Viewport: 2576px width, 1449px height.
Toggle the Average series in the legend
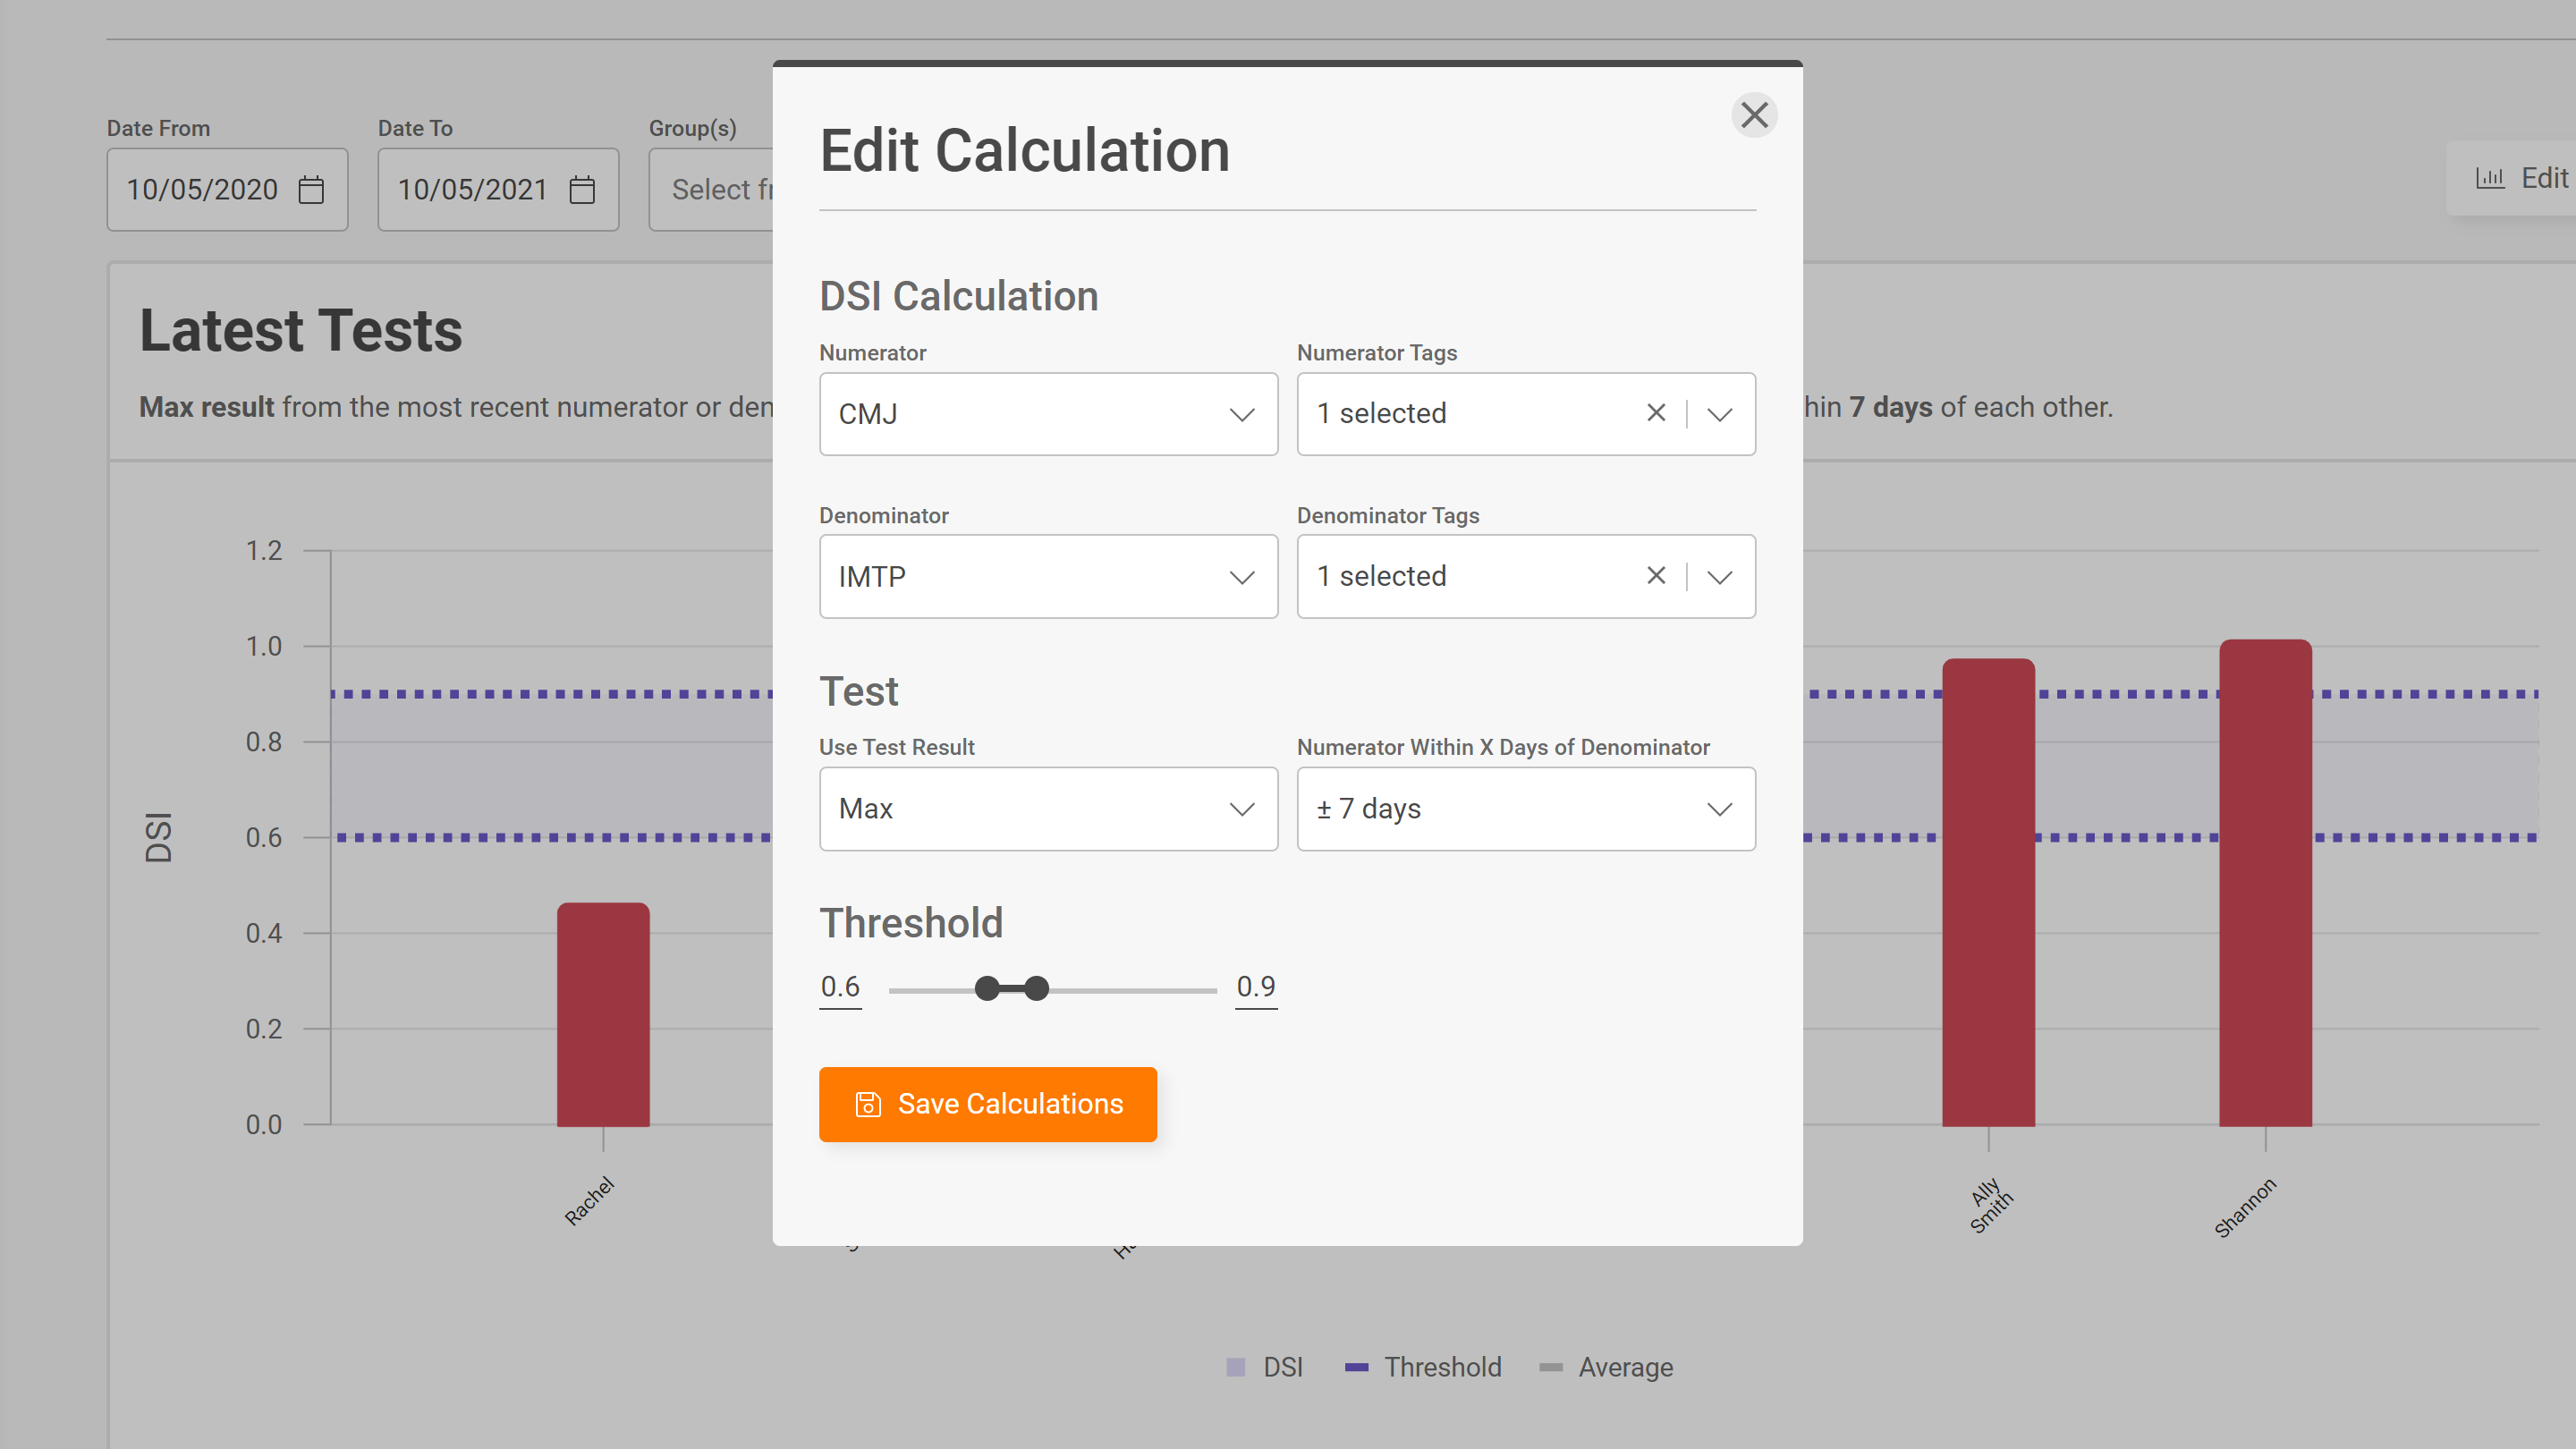point(1606,1367)
